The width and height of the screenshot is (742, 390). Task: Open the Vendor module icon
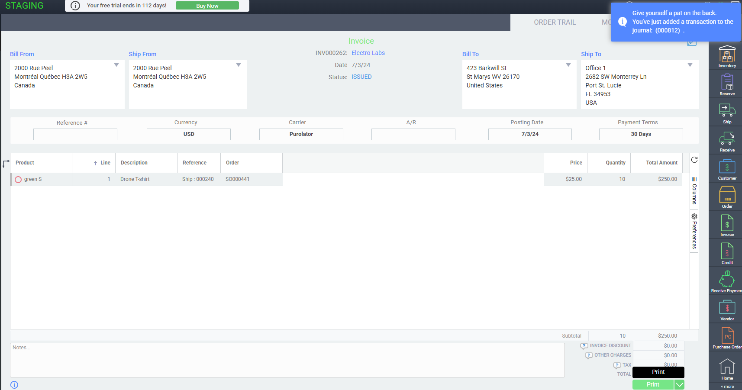tap(727, 310)
